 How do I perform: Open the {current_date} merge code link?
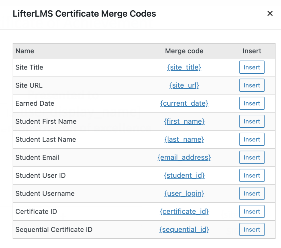point(184,103)
